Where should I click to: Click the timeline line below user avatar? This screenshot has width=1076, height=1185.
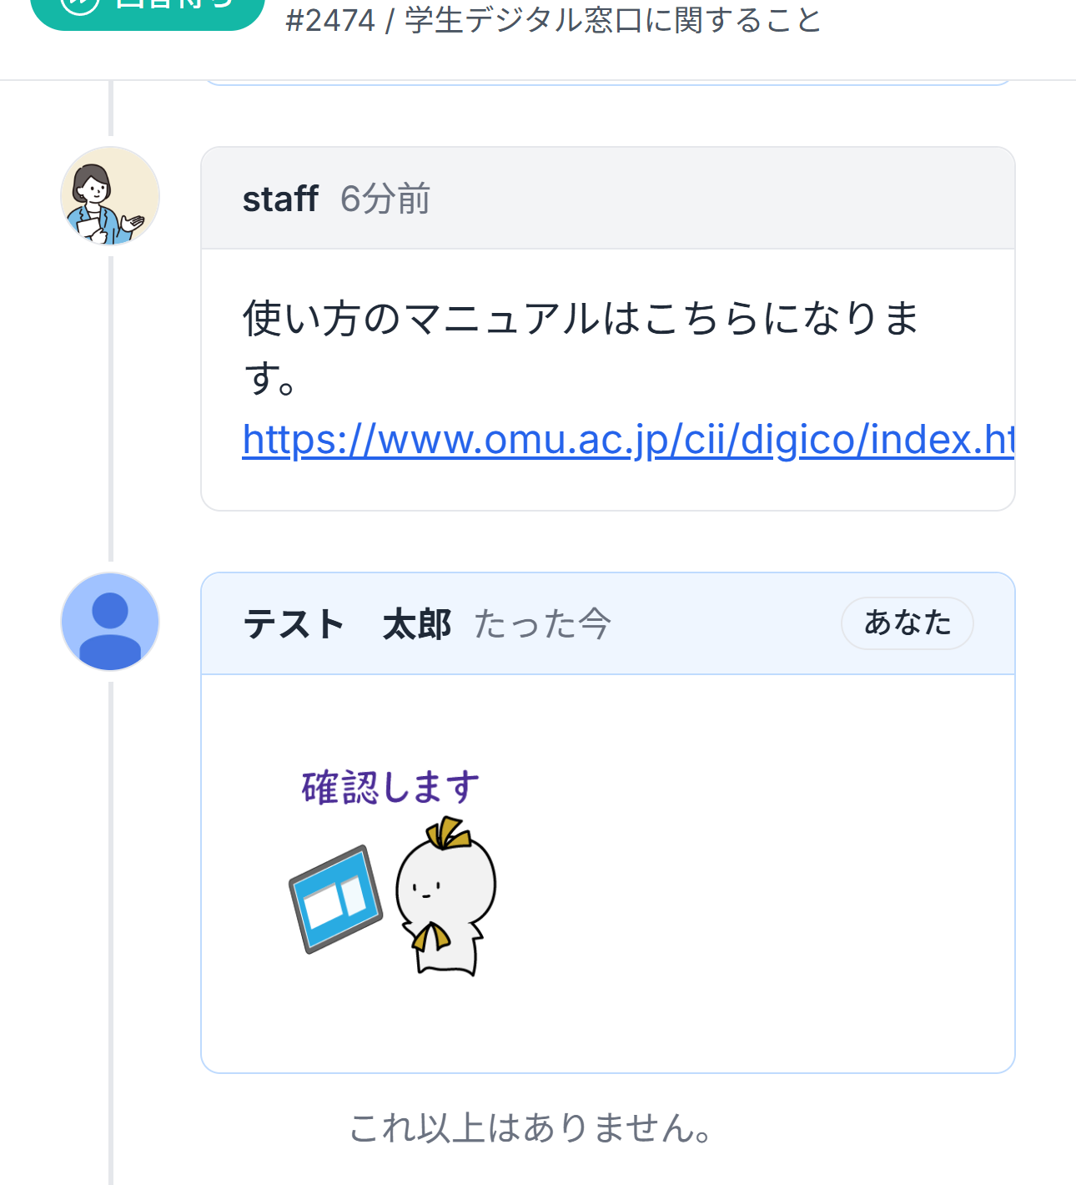pyautogui.click(x=110, y=918)
